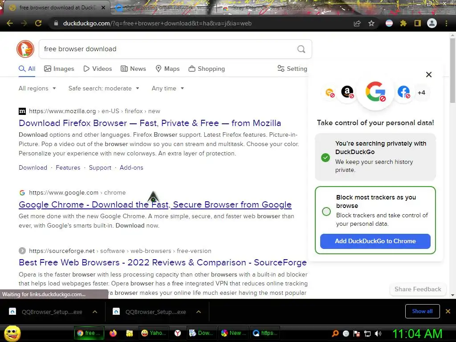Screen dimensions: 456x342
Task: Click Add DuckDuckGo to Chrome button
Action: (x=375, y=241)
